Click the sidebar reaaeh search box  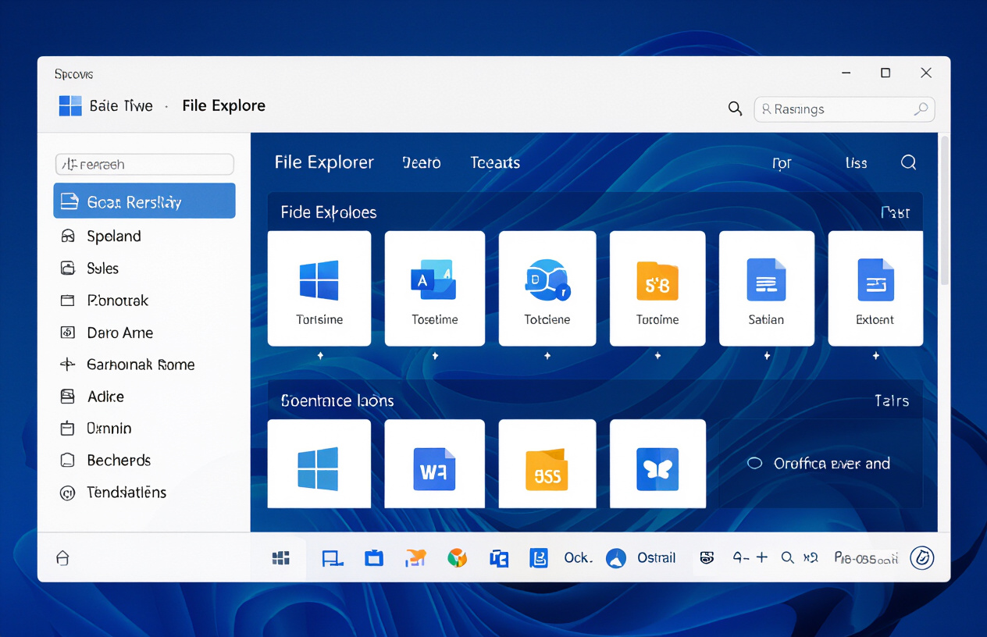tap(144, 164)
